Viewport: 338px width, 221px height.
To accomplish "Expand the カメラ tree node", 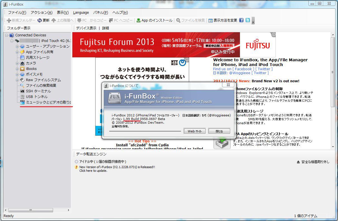I will 17,63.
